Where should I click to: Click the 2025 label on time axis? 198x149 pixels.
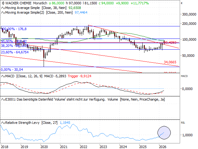[x=143, y=147]
